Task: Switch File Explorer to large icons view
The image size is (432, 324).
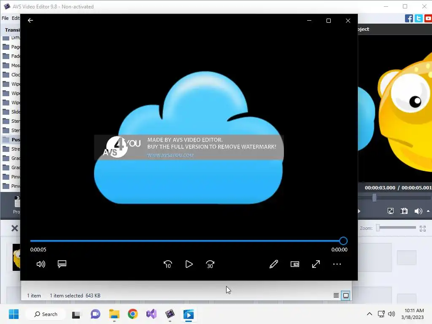Action: tap(346, 296)
